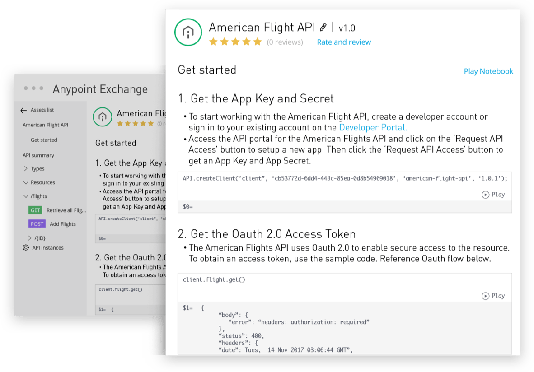
Task: Click the (0 reviews) text
Action: pos(285,42)
